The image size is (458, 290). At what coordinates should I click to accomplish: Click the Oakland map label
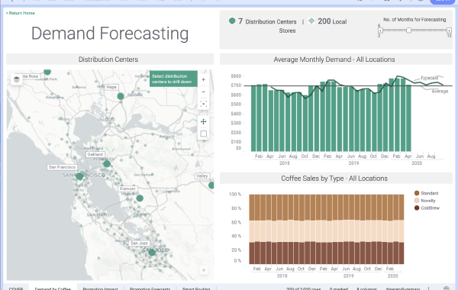coord(95,154)
